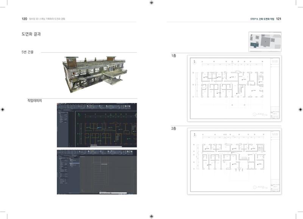Screen dimensions: 303x219
Task: Click the left edge registration mark
Action: [3, 109]
